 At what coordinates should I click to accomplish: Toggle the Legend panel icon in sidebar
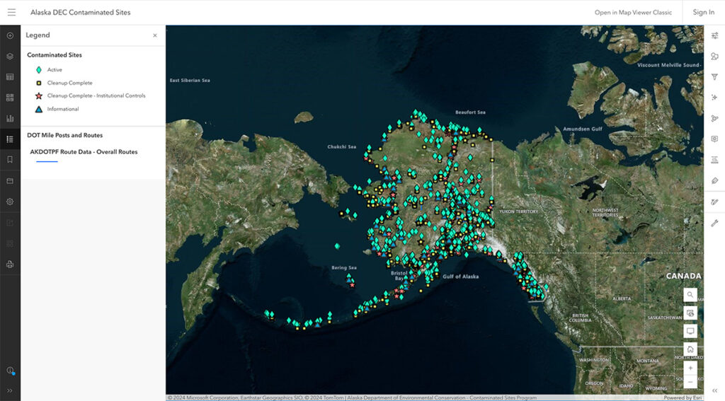point(10,139)
